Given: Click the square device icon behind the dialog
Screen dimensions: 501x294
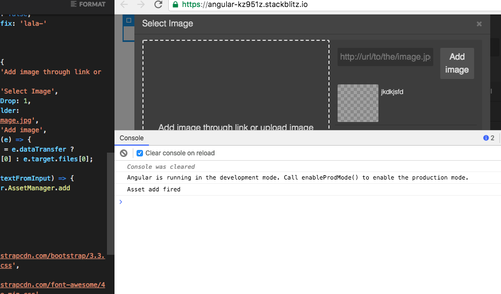Looking at the screenshot, I should click(129, 20).
